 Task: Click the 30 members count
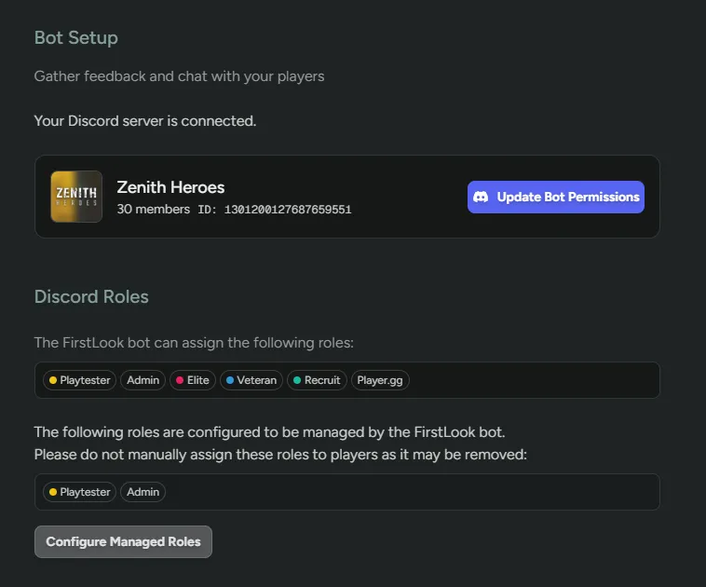153,209
